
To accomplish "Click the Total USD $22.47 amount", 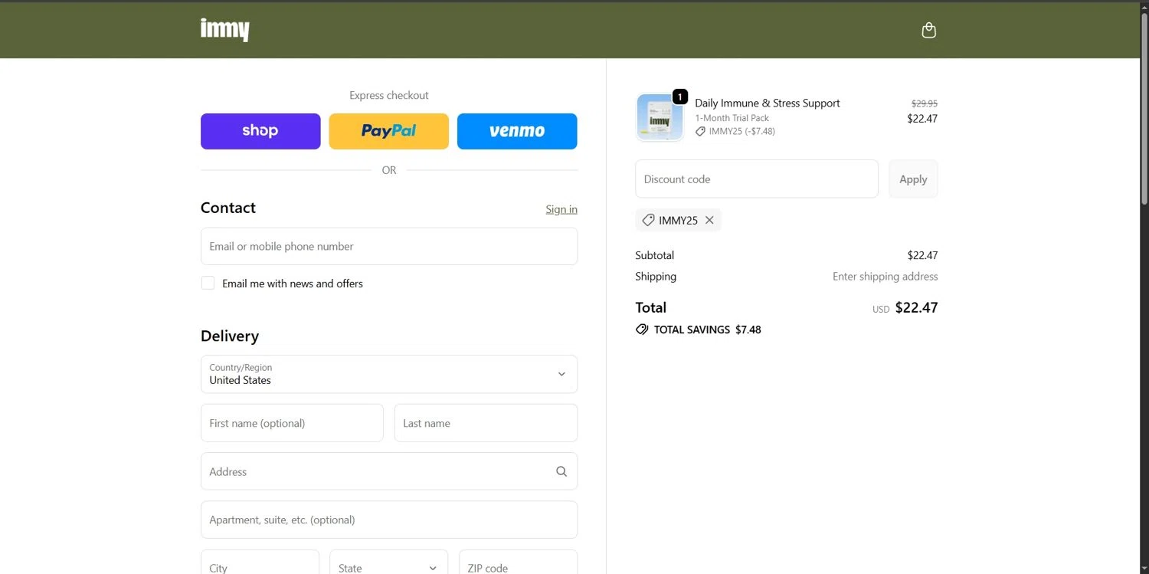I will pyautogui.click(x=905, y=308).
